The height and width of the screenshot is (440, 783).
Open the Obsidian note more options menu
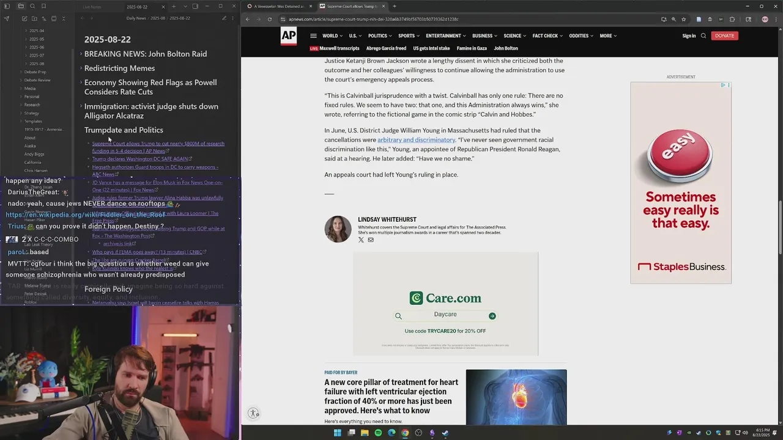(232, 18)
